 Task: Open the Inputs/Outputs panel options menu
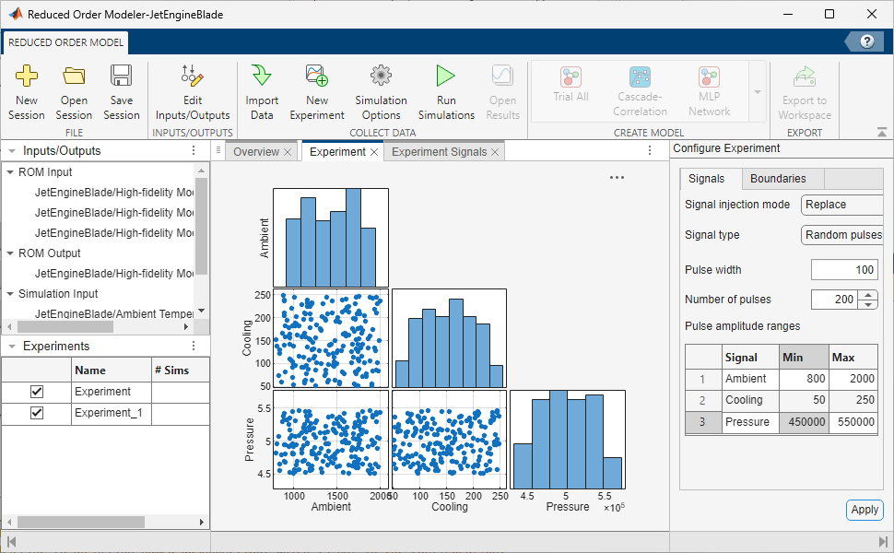(x=193, y=150)
